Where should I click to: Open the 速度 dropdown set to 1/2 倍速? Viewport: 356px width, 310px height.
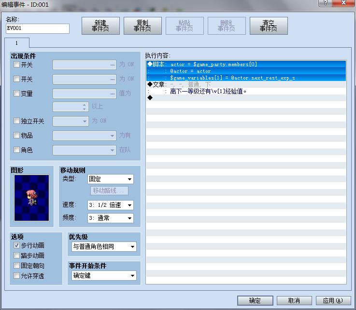click(111, 205)
